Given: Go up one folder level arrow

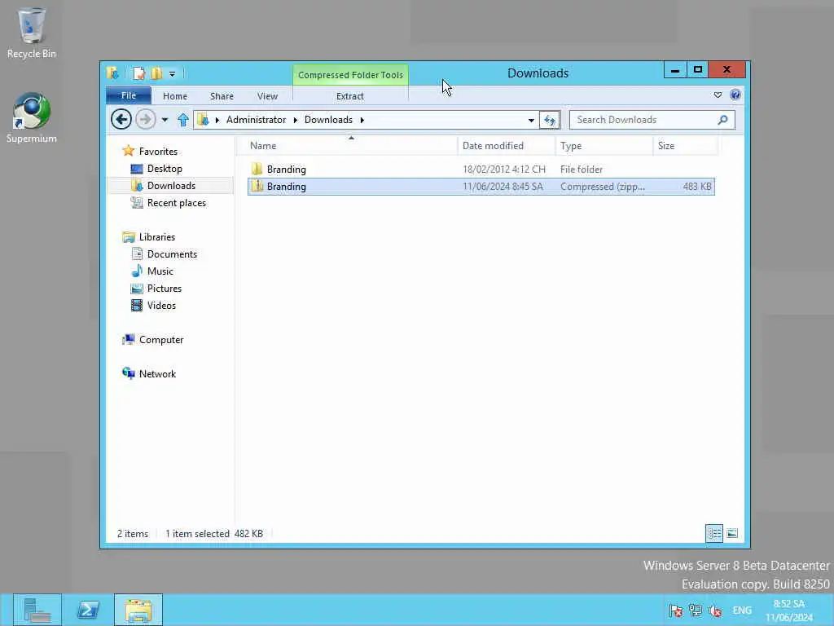Looking at the screenshot, I should pyautogui.click(x=183, y=120).
